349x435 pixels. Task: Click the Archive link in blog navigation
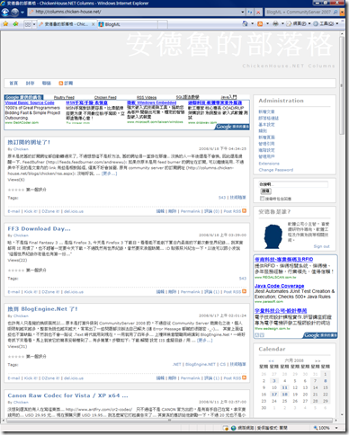30,84
